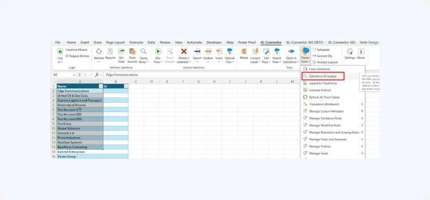
Task: Click Analyze Layouts
Action: click(x=325, y=62)
